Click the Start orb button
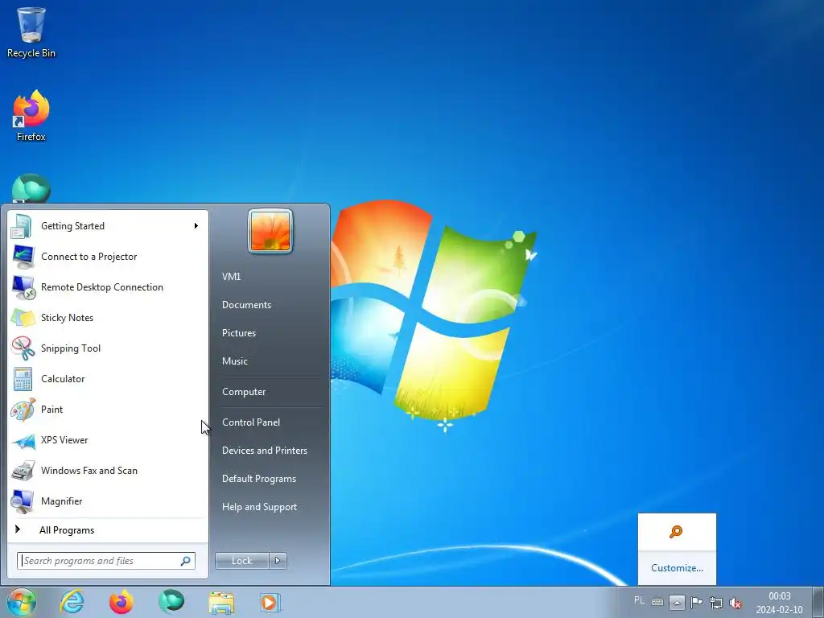This screenshot has width=824, height=618. tap(22, 602)
